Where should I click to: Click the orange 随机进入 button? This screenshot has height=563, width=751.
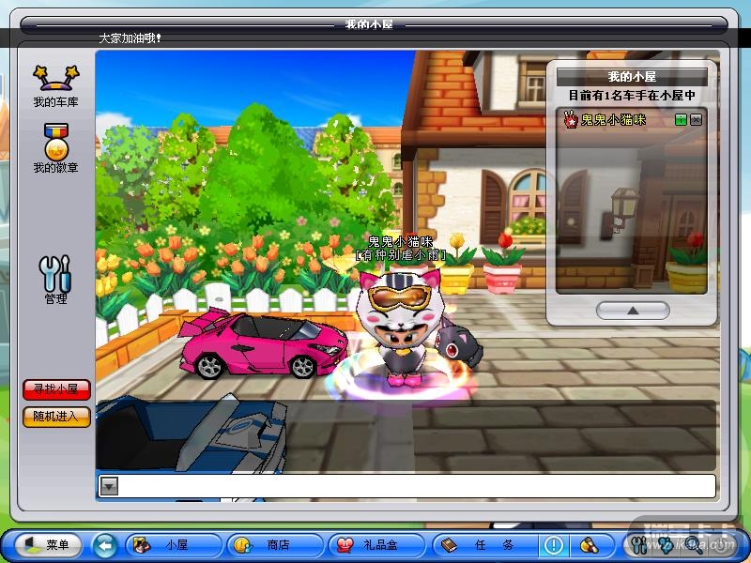pos(56,417)
